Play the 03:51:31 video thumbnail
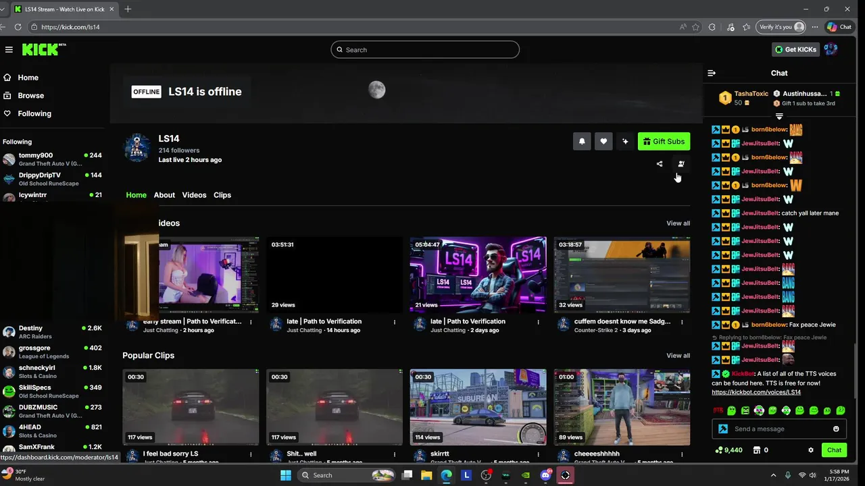 pyautogui.click(x=335, y=275)
